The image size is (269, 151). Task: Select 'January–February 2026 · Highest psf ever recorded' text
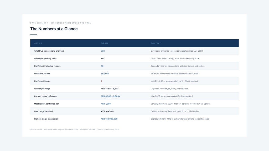click(180, 104)
